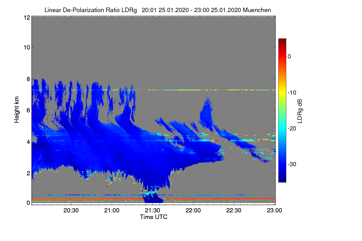
Task: Click the colorbar value -20
Action: click(292, 128)
